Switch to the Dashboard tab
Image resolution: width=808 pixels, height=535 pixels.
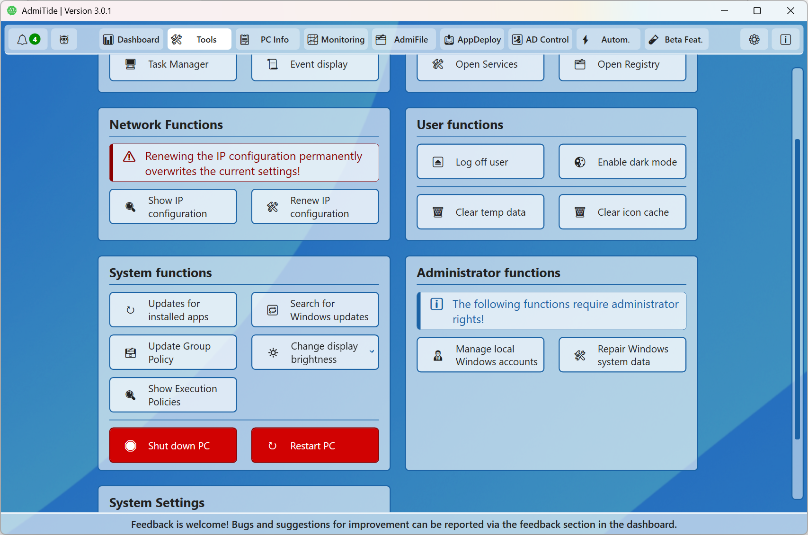[x=132, y=40]
